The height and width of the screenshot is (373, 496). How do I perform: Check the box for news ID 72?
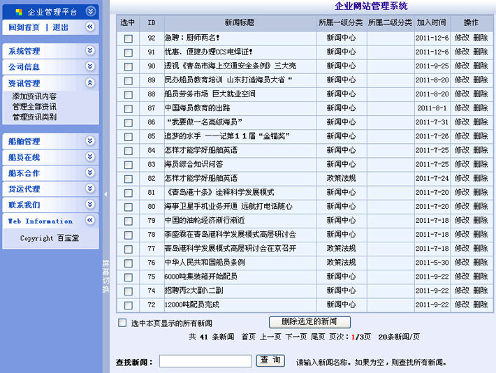(x=128, y=305)
